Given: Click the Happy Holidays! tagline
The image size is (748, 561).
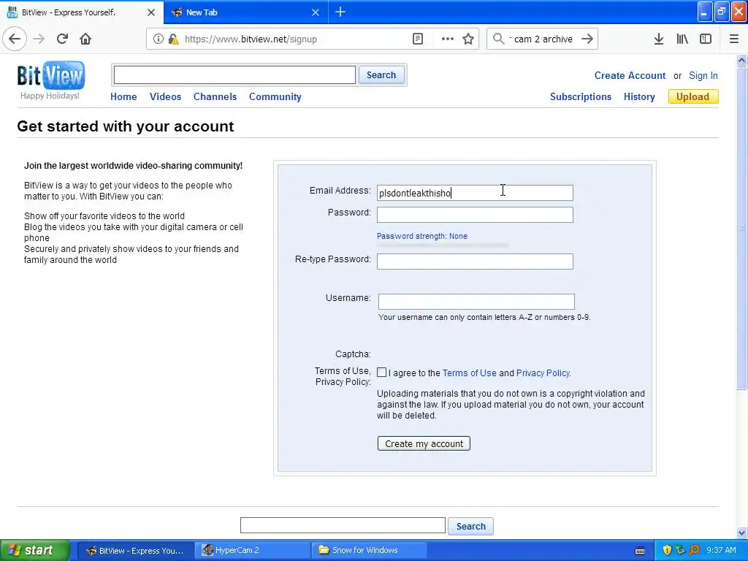Looking at the screenshot, I should tap(50, 96).
